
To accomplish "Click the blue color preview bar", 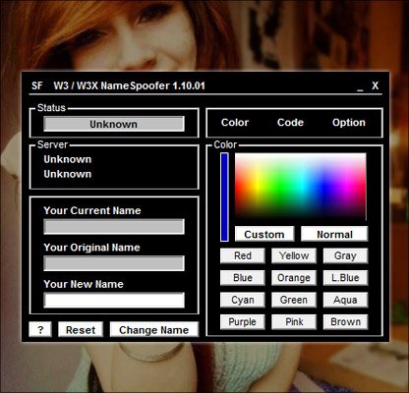I will pyautogui.click(x=224, y=196).
